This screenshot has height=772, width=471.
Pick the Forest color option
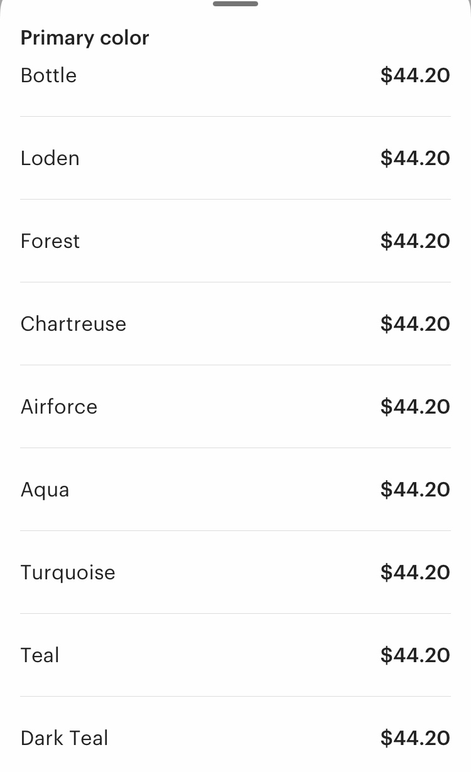[x=235, y=241]
